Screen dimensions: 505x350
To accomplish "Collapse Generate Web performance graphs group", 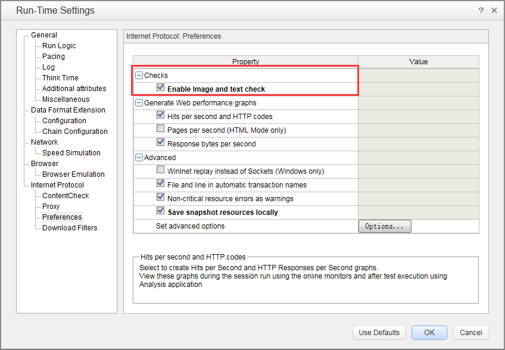I will (x=139, y=103).
